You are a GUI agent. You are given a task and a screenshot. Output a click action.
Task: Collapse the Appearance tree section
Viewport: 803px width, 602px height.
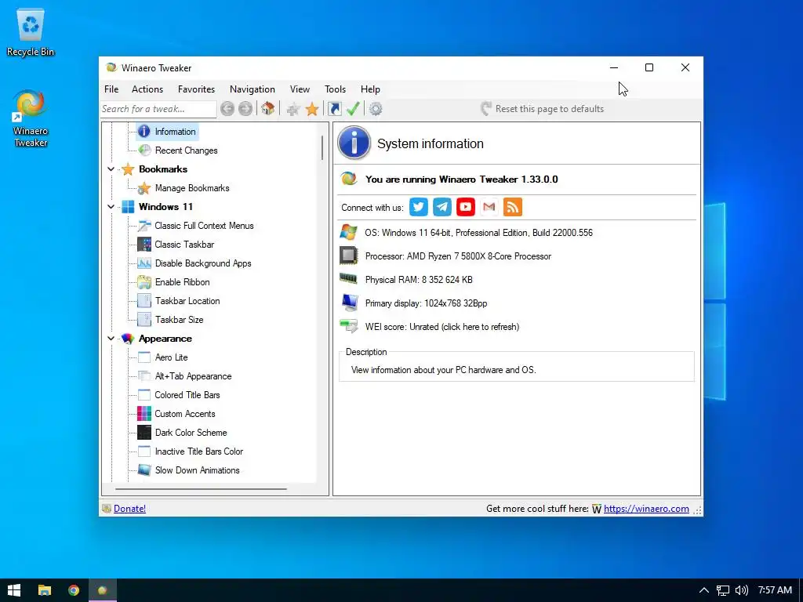coord(111,339)
